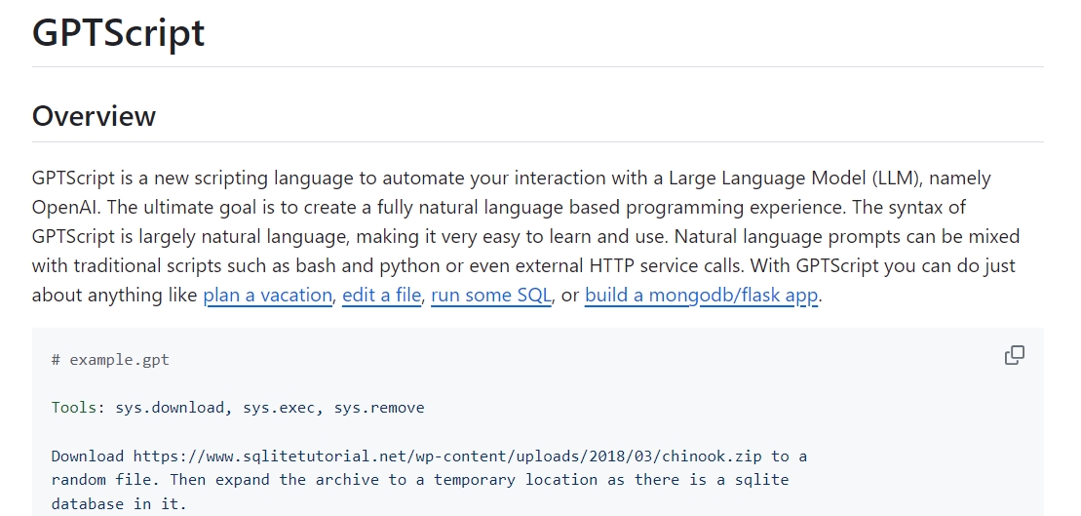Screen dimensions: 1081x516
Task: Copy the example.gpt code block
Action: click(x=1015, y=355)
